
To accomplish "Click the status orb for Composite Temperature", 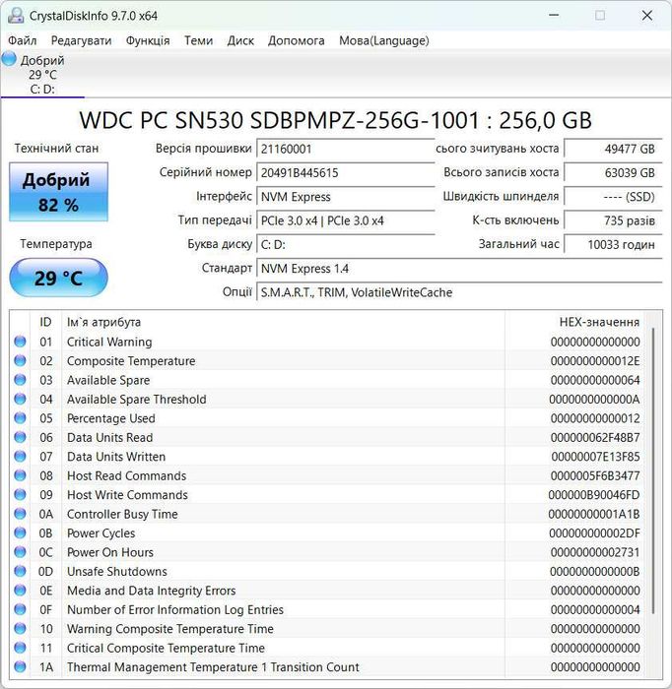I will pyautogui.click(x=20, y=361).
